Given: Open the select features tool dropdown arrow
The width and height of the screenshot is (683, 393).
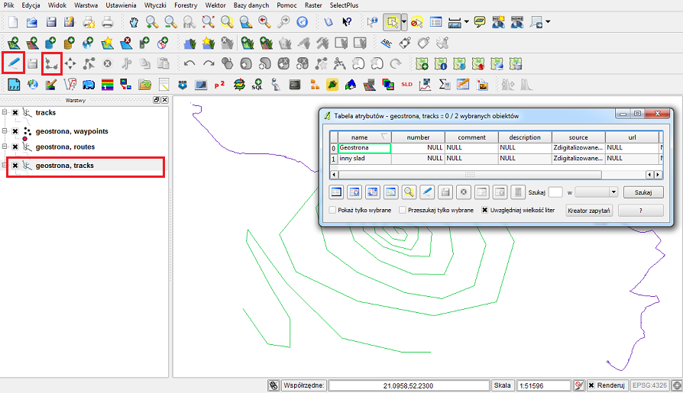Looking at the screenshot, I should pyautogui.click(x=404, y=22).
